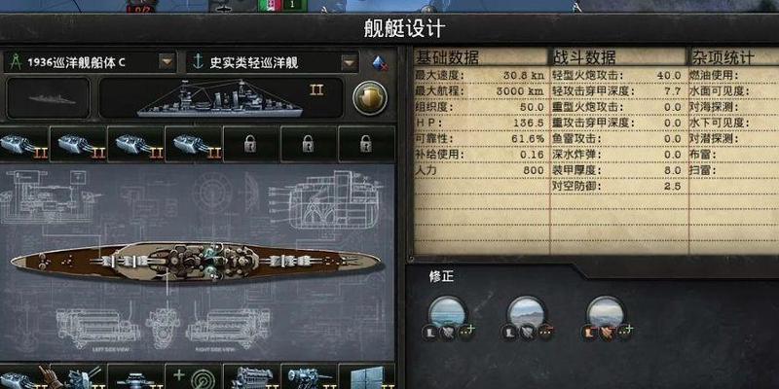This screenshot has width=779, height=389.
Task: Open the 1936巡洋舰船体 C hull dropdown
Action: point(167,62)
